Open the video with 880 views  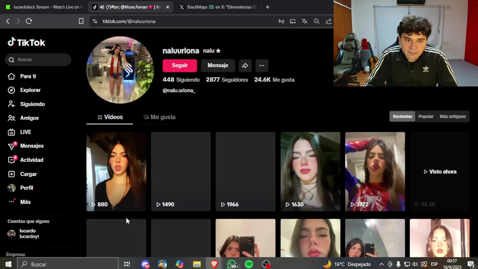coord(116,171)
